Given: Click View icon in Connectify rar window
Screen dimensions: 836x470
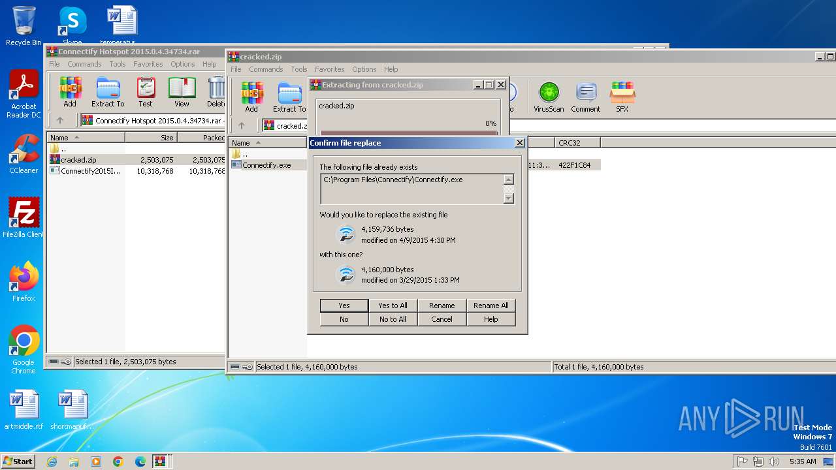Looking at the screenshot, I should coord(182,92).
